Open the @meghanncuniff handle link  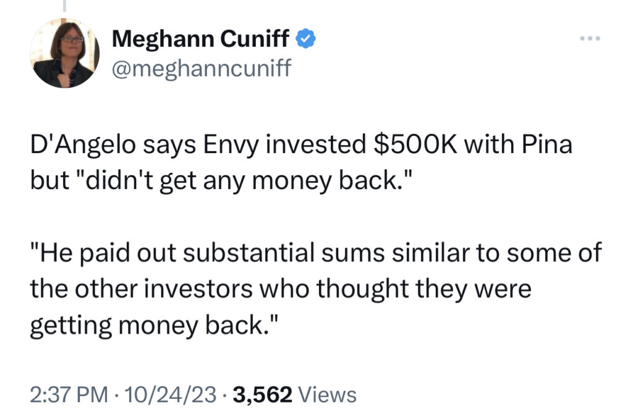coord(201,68)
